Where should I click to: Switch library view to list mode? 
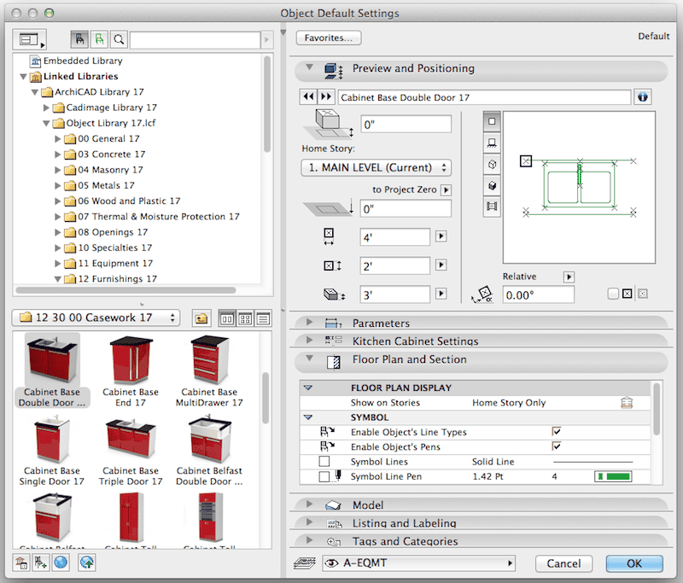pos(263,318)
